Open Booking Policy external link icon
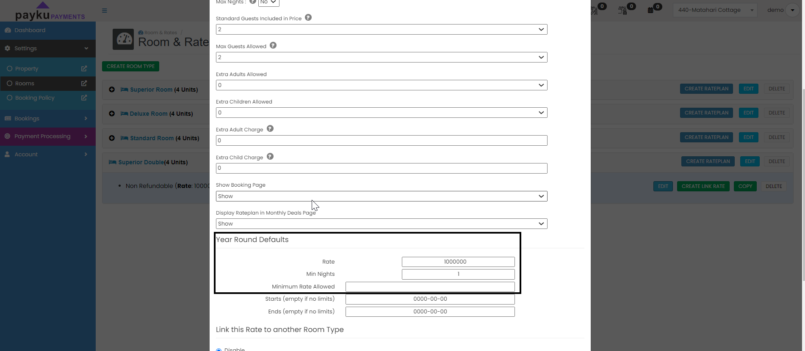This screenshot has height=351, width=805. 84,98
